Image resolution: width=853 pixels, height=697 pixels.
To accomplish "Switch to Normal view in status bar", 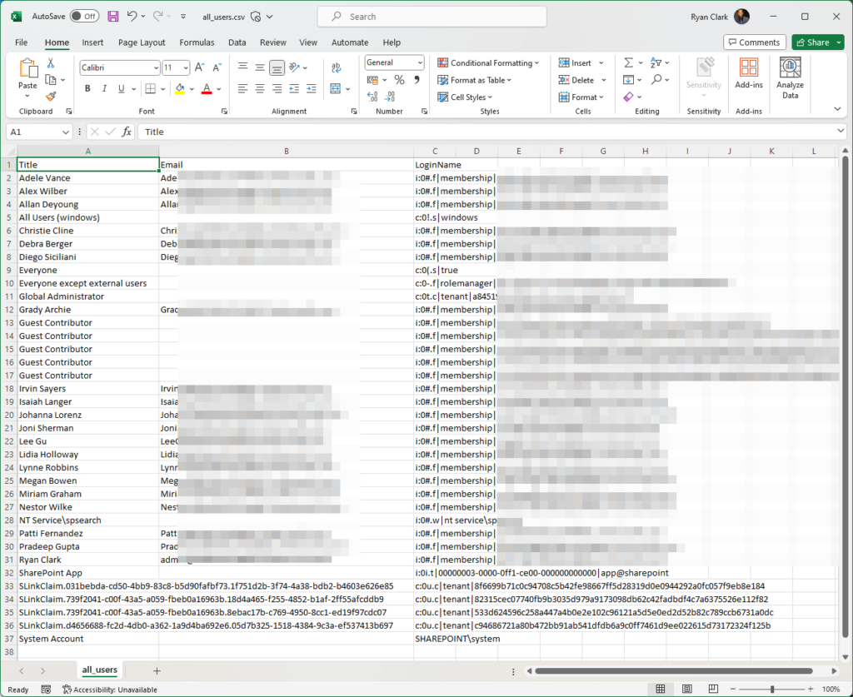I will (661, 689).
